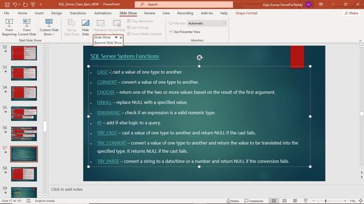The image size is (364, 204).
Task: Click the English (India) language status
Action: click(45, 201)
